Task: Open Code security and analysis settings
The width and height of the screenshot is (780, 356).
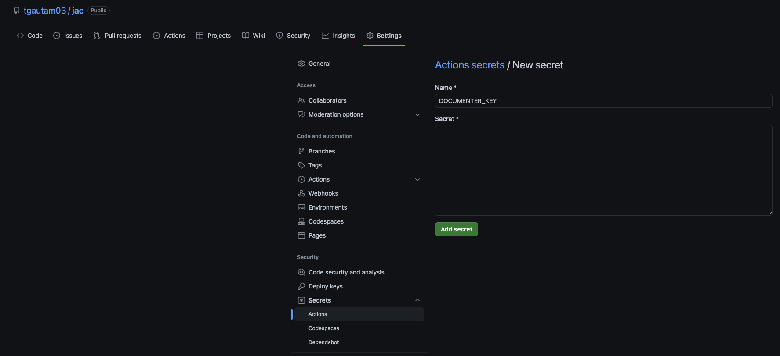Action: coord(359,272)
